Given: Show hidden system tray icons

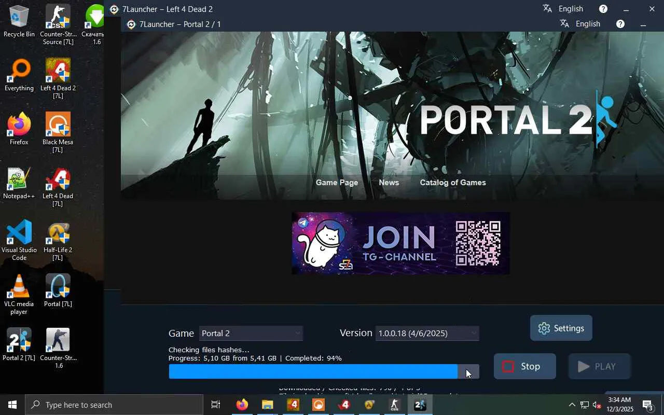Looking at the screenshot, I should (x=572, y=405).
